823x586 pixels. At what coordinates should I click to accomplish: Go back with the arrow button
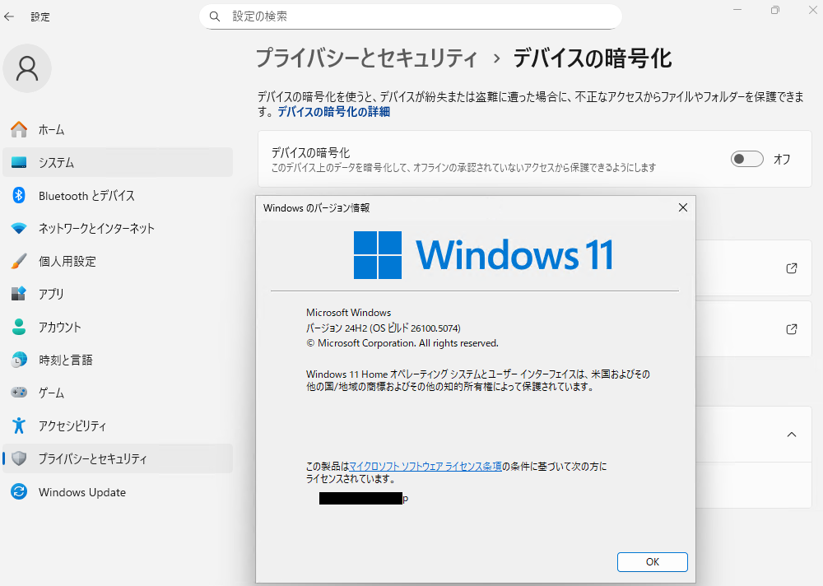pyautogui.click(x=10, y=16)
